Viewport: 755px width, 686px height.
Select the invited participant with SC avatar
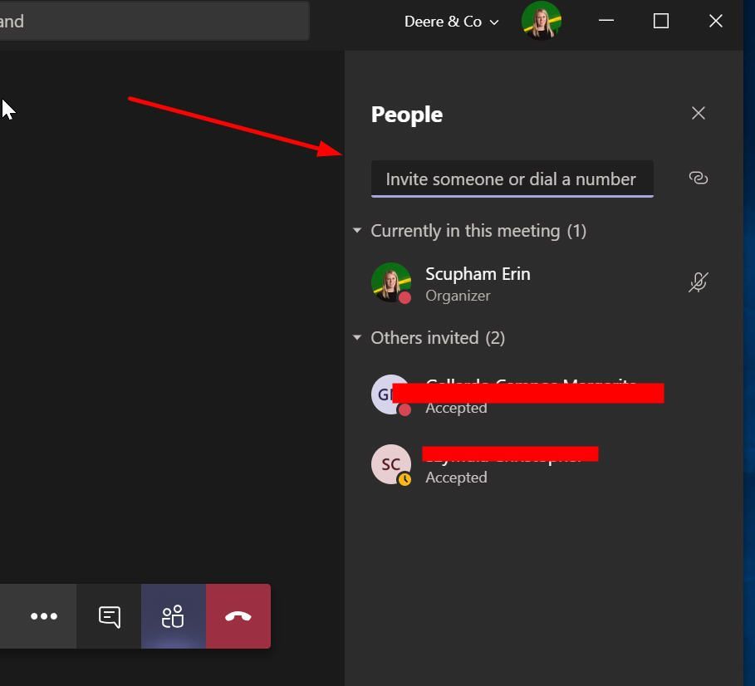[540, 465]
